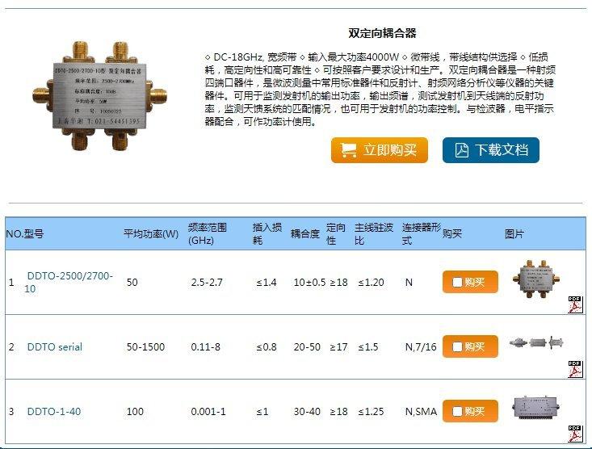Open the PDF icon for DDTO-1-40
This screenshot has height=449, width=592.
coord(575,432)
